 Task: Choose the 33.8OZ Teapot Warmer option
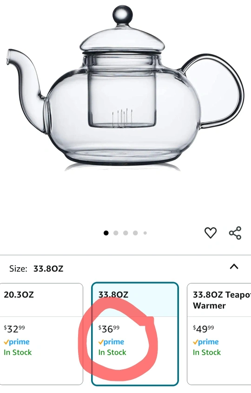219,334
